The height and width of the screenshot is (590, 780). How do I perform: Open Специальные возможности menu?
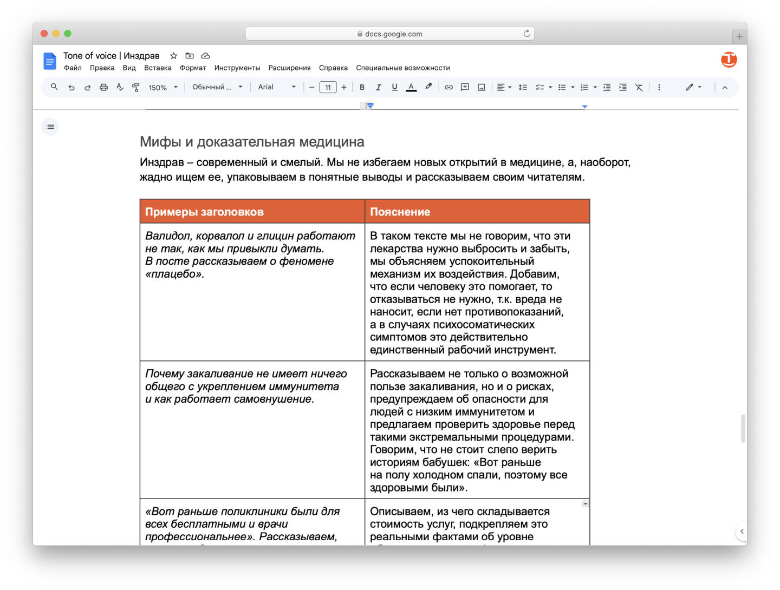pyautogui.click(x=403, y=68)
